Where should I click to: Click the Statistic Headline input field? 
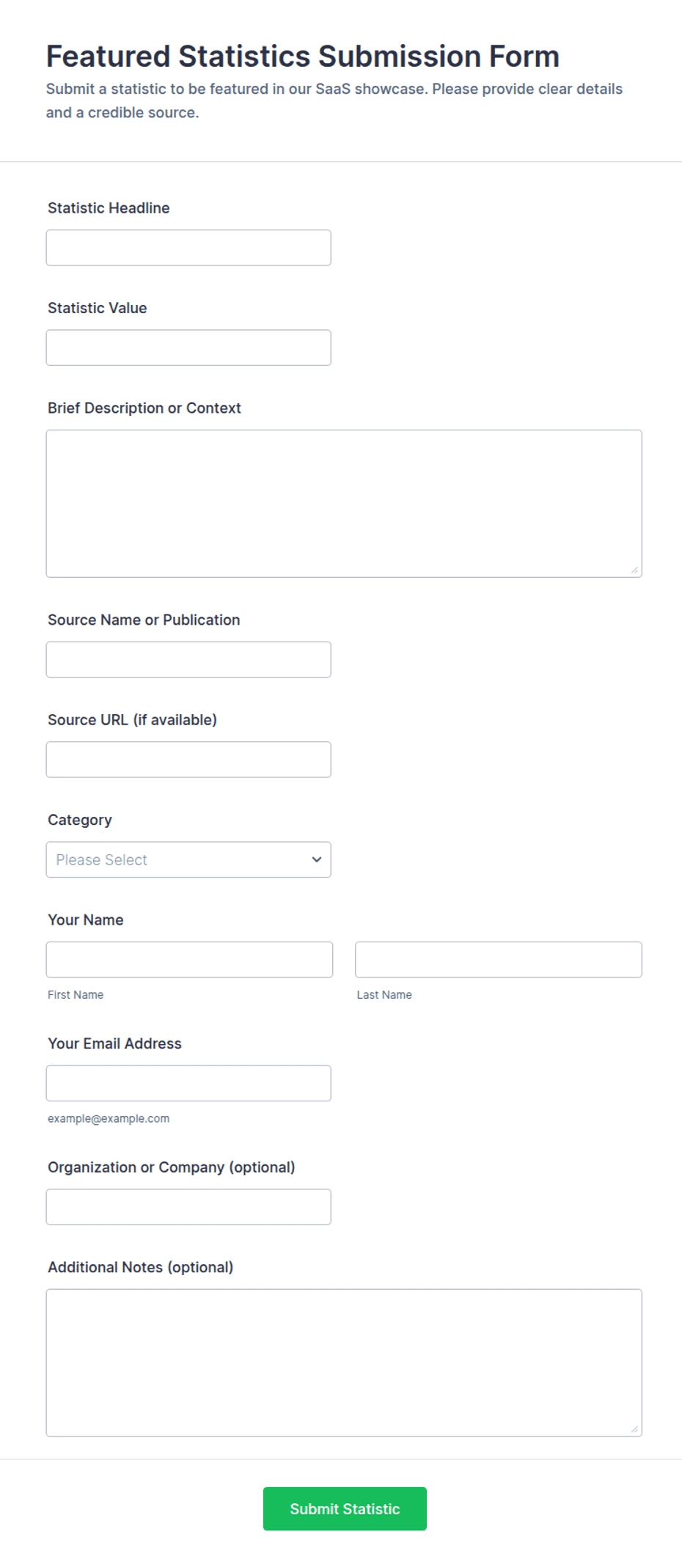188,248
